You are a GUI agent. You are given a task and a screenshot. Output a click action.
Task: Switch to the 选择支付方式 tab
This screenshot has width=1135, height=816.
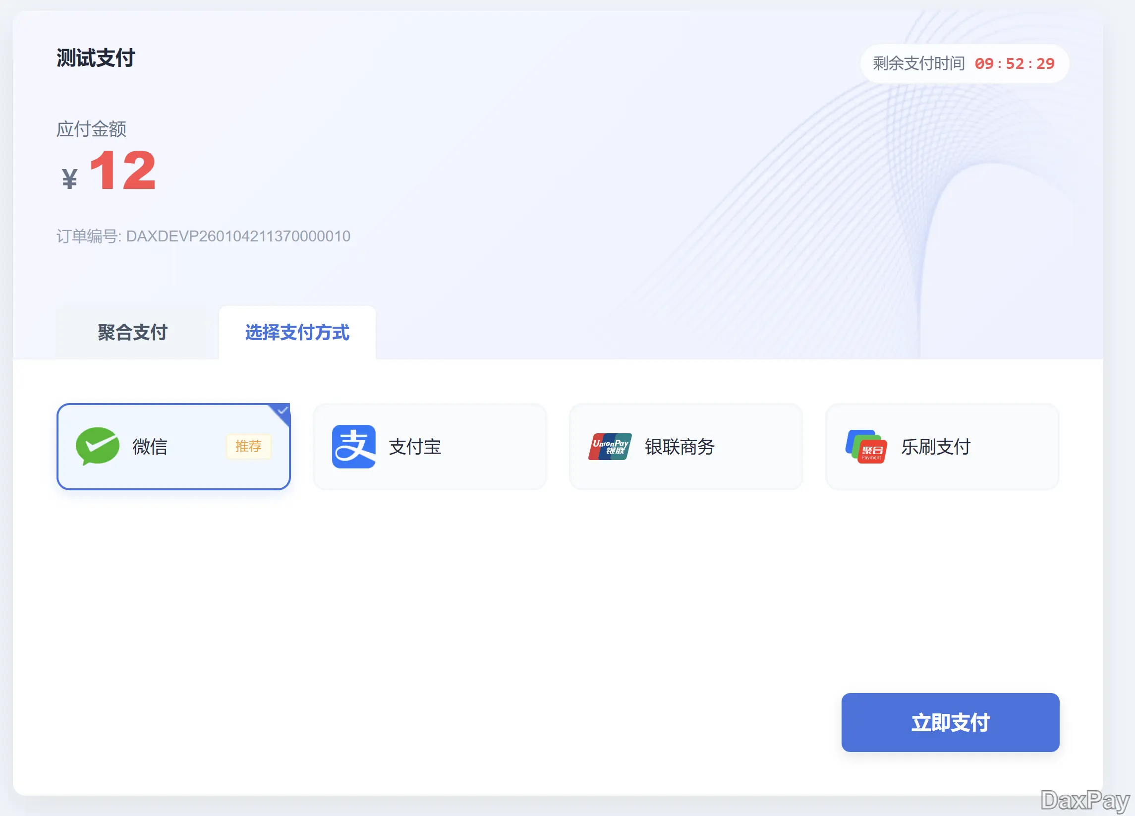(x=297, y=332)
